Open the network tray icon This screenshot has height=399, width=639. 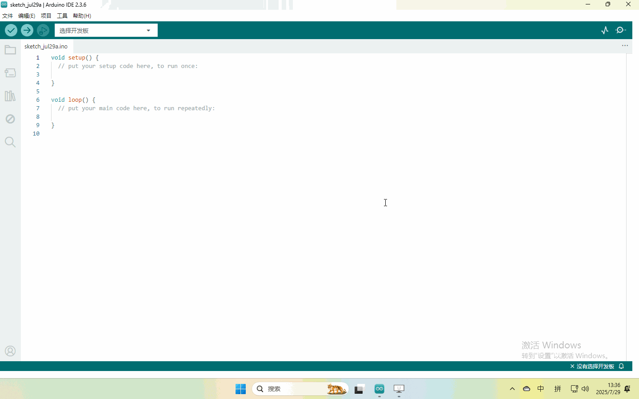tap(574, 389)
